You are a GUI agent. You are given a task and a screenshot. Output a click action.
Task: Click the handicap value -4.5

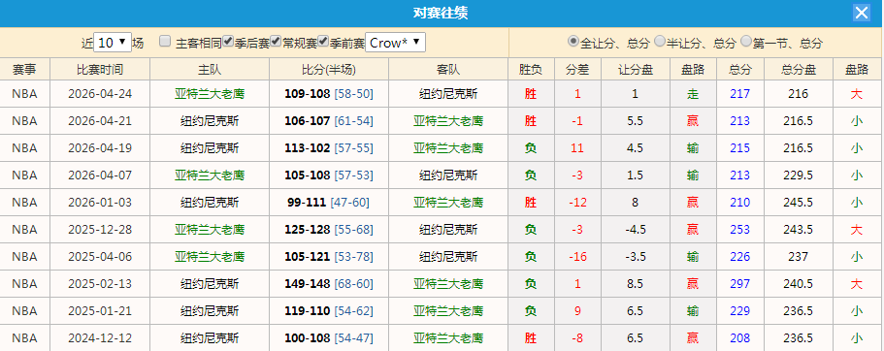[x=636, y=229]
